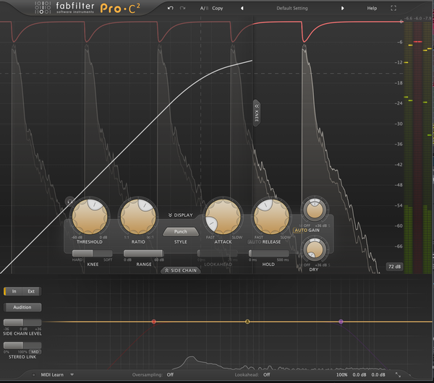
Task: Load next preset with right arrow
Action: [x=342, y=8]
